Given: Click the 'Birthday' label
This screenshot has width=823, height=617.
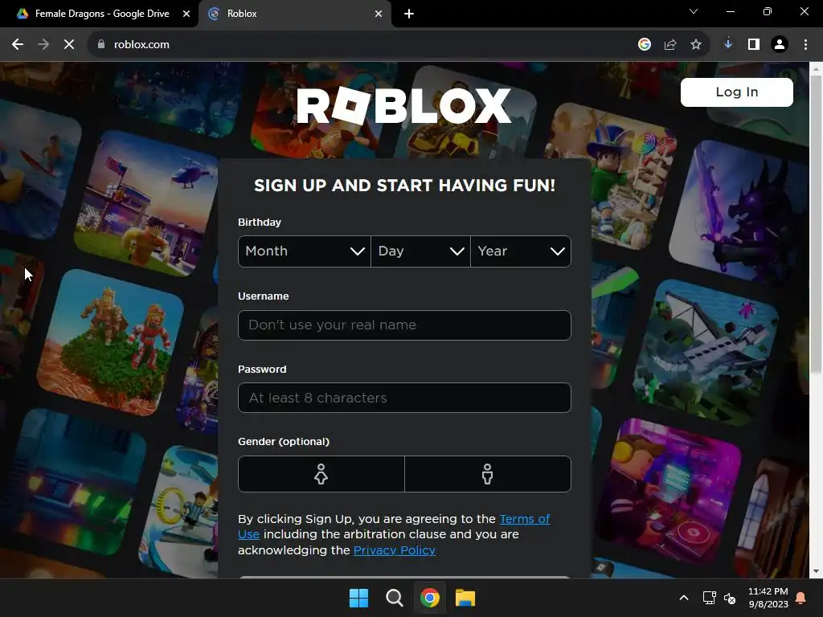Looking at the screenshot, I should click(260, 223).
